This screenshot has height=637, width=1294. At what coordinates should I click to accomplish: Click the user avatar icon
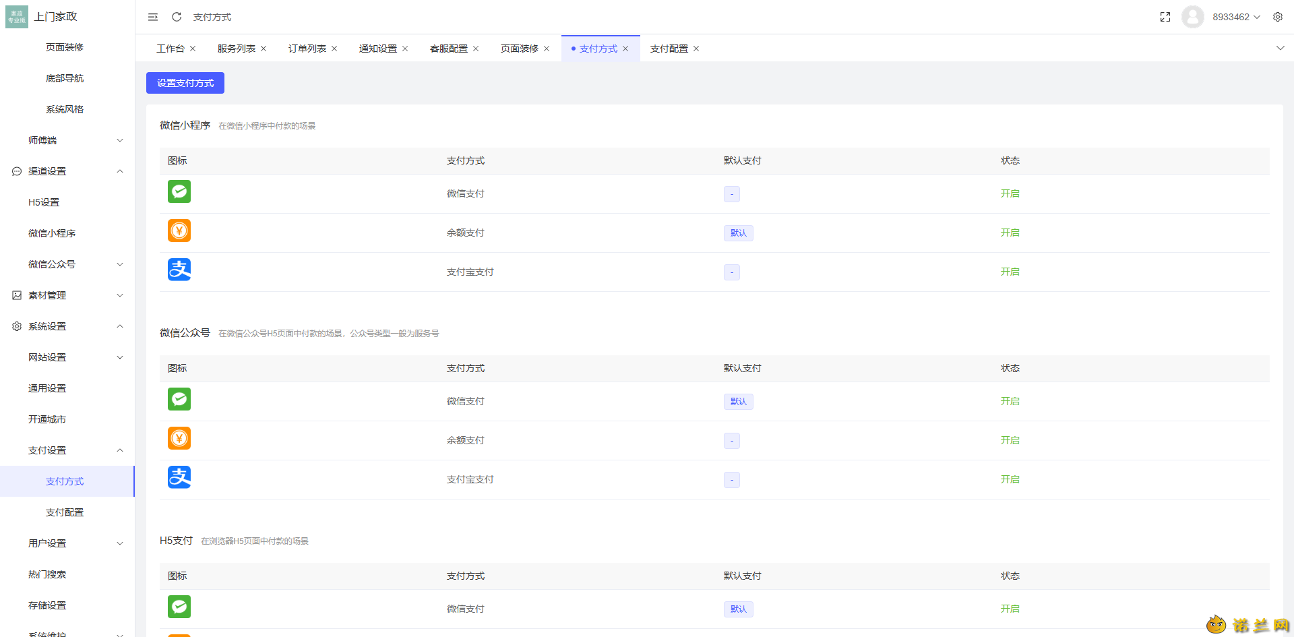(x=1193, y=17)
